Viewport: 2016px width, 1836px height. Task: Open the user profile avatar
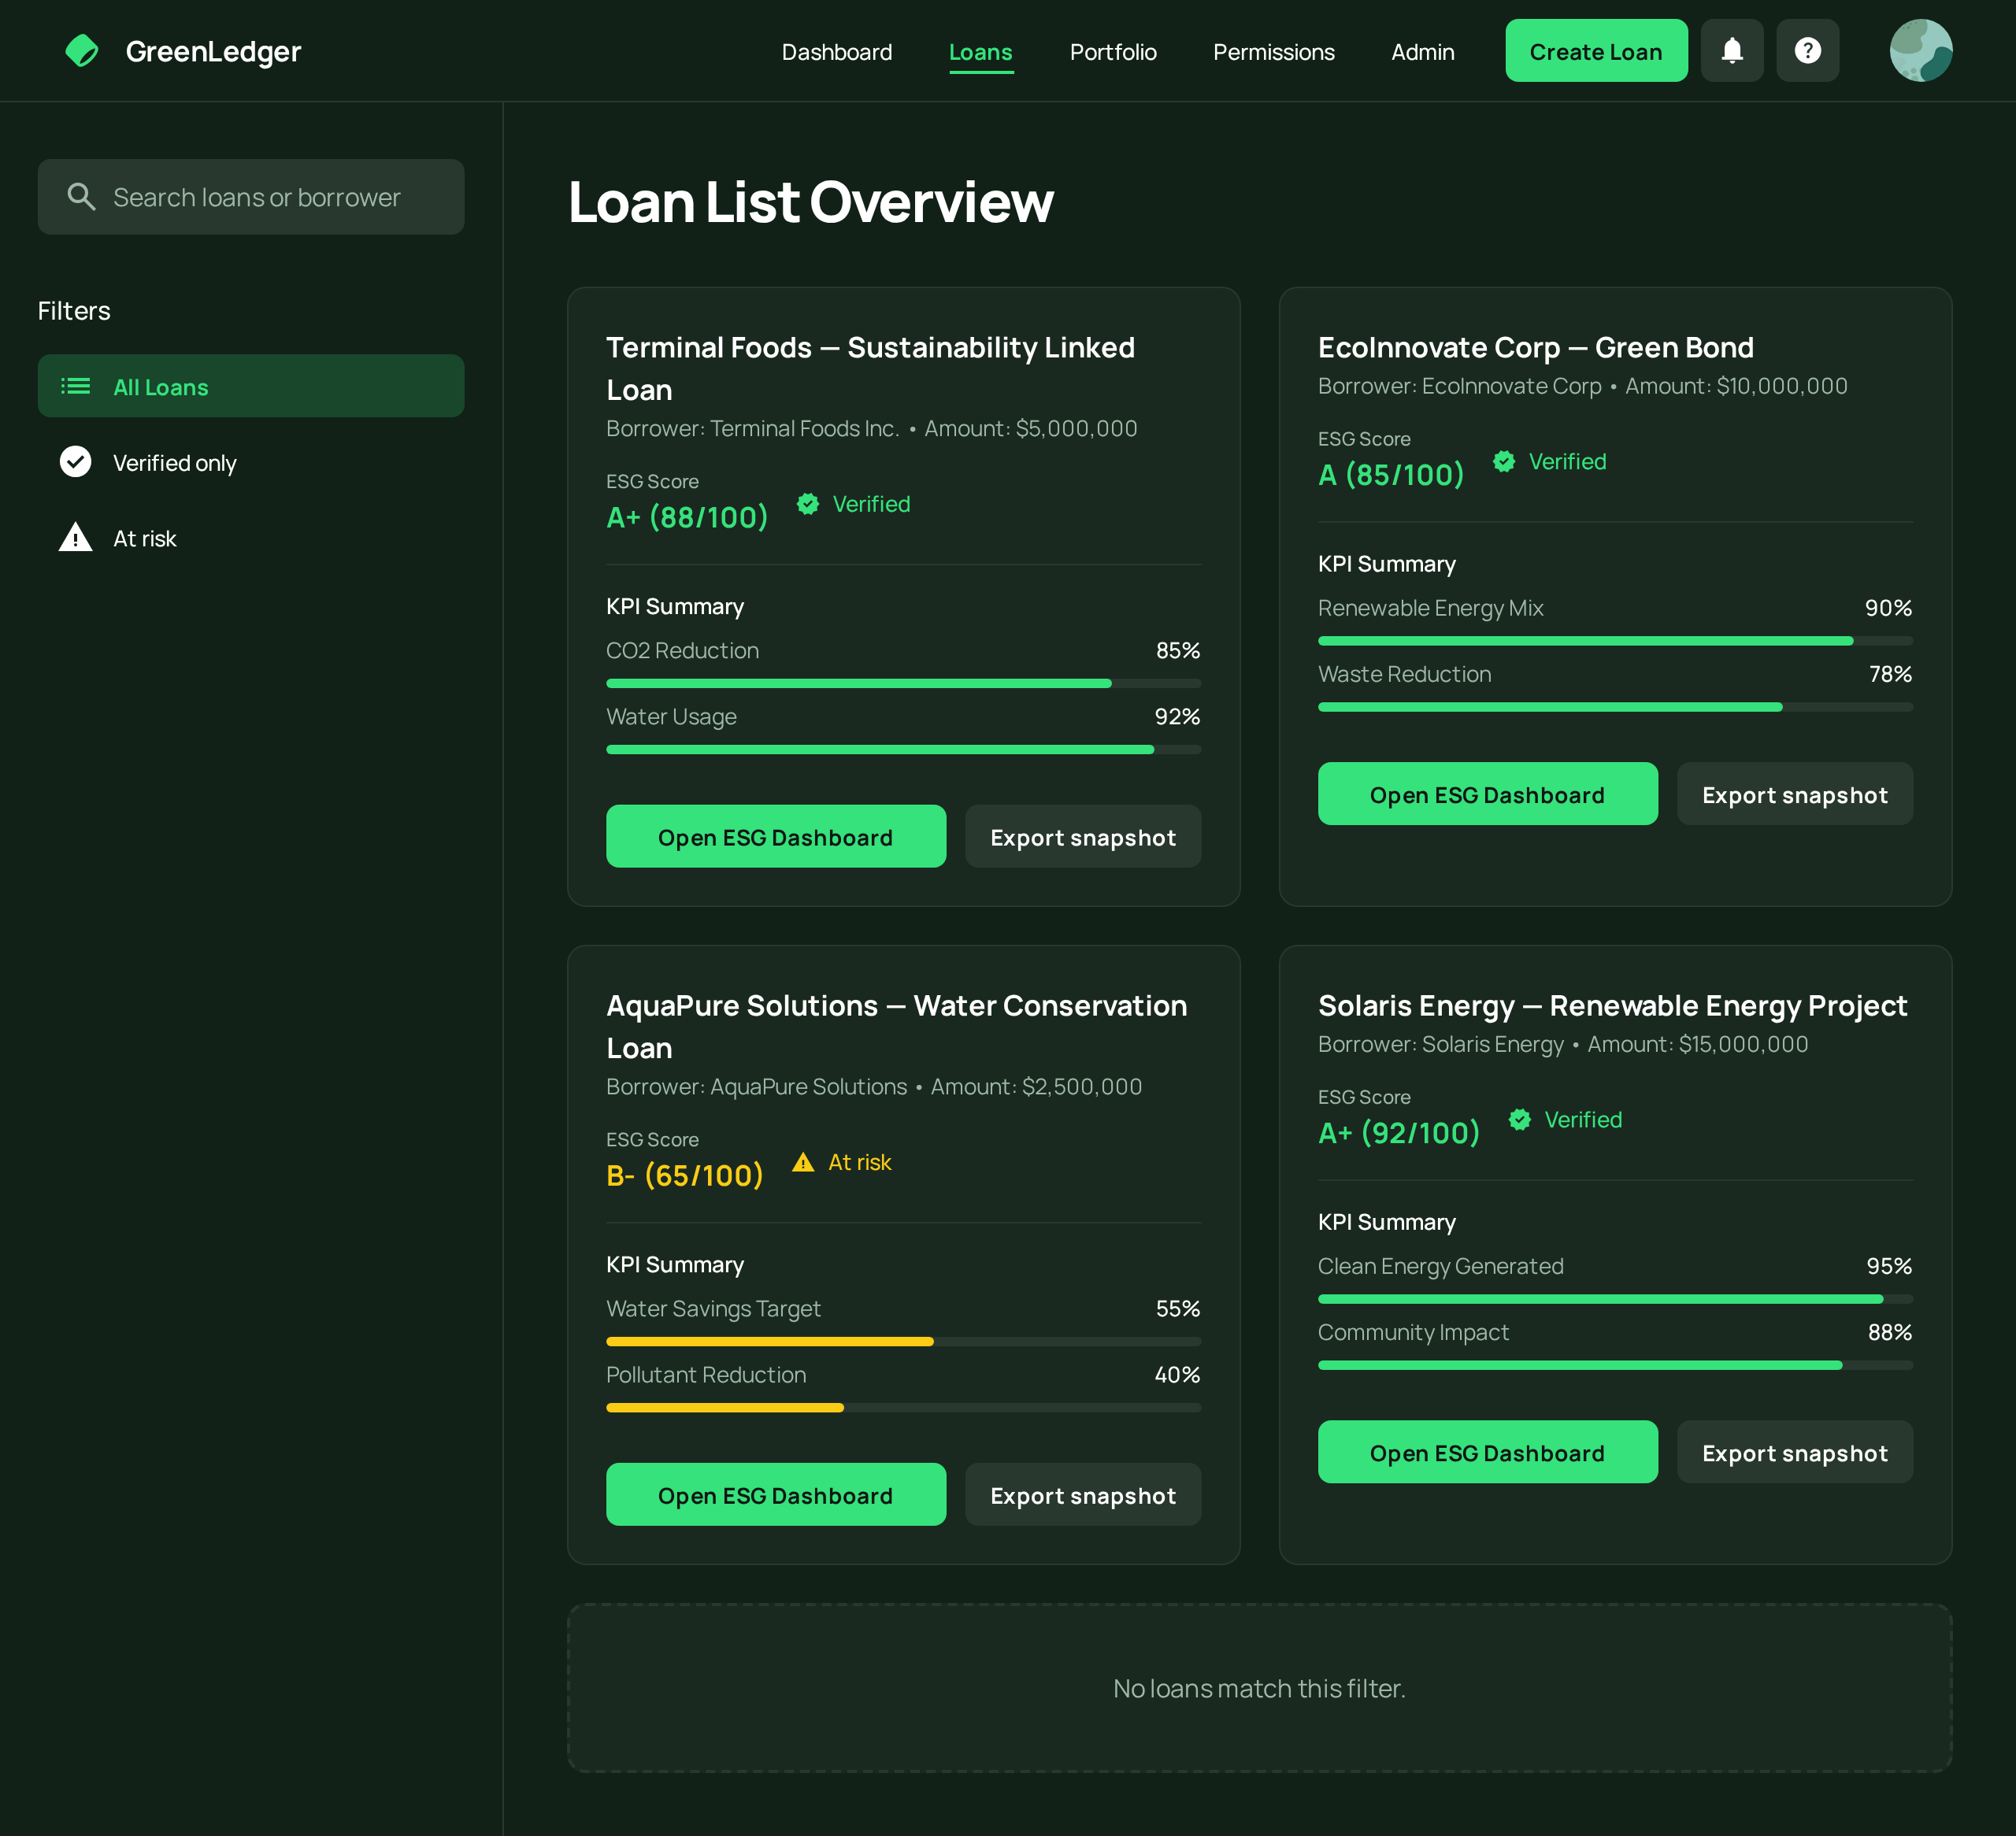pyautogui.click(x=1920, y=51)
